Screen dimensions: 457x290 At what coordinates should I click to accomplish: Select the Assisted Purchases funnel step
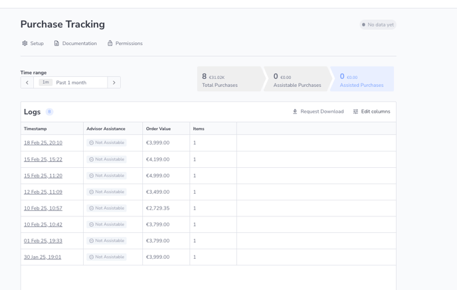[362, 79]
